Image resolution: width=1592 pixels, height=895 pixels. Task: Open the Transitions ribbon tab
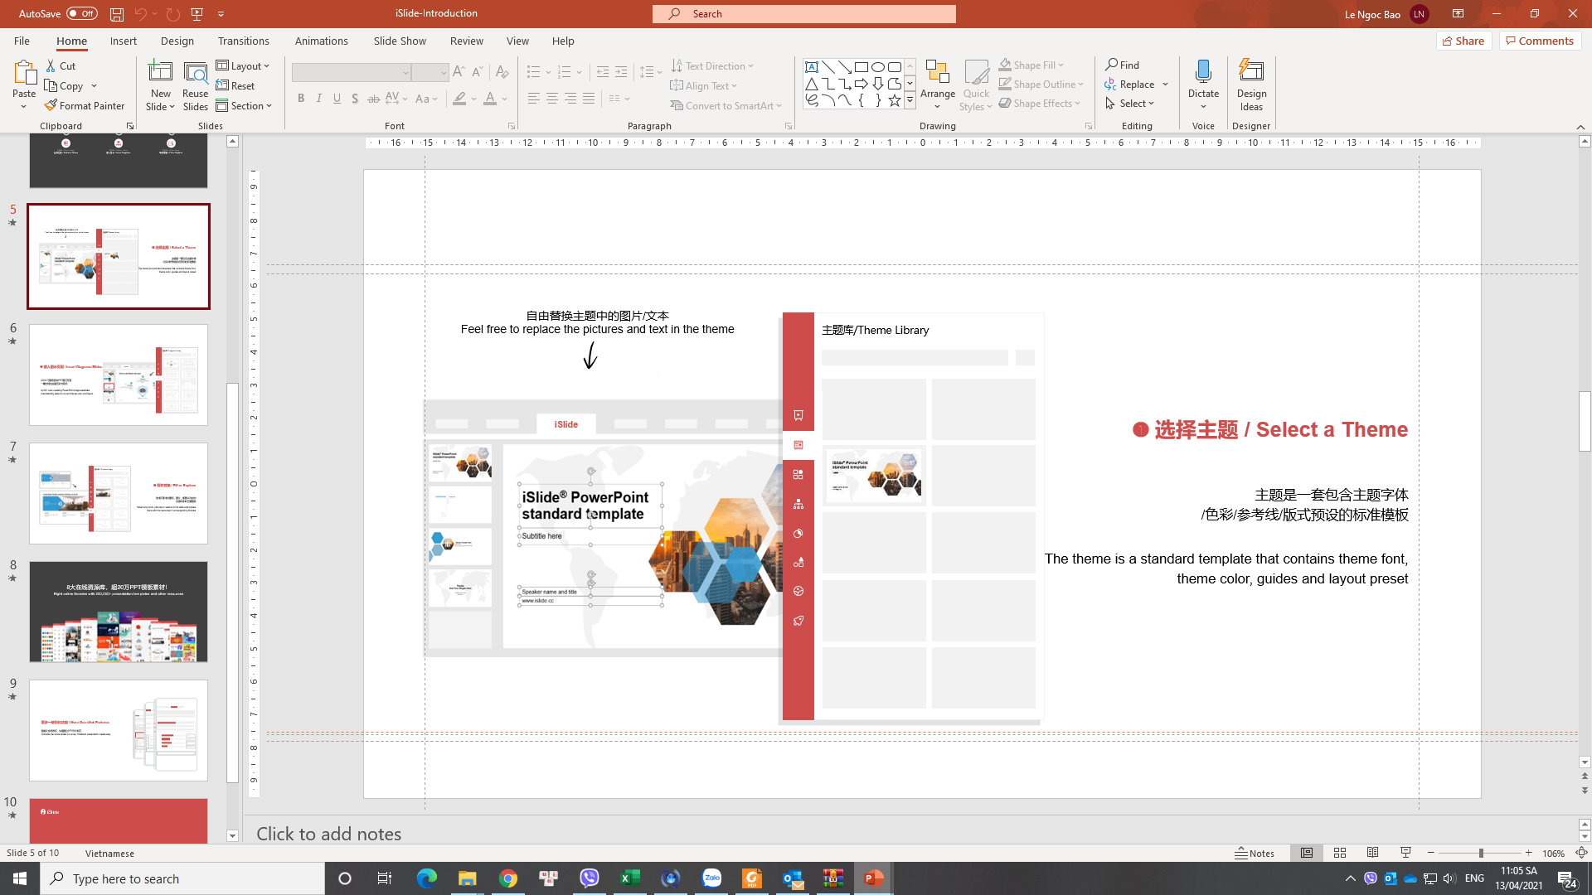pyautogui.click(x=243, y=41)
